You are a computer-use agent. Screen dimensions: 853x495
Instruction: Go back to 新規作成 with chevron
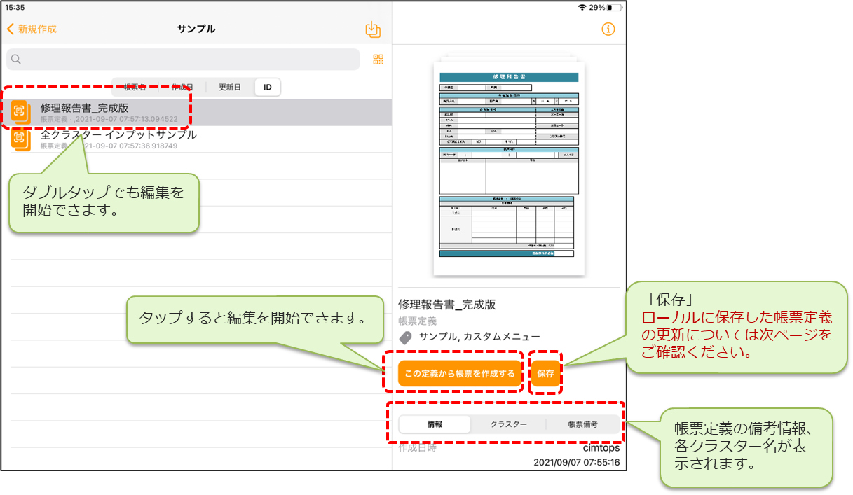pos(32,29)
